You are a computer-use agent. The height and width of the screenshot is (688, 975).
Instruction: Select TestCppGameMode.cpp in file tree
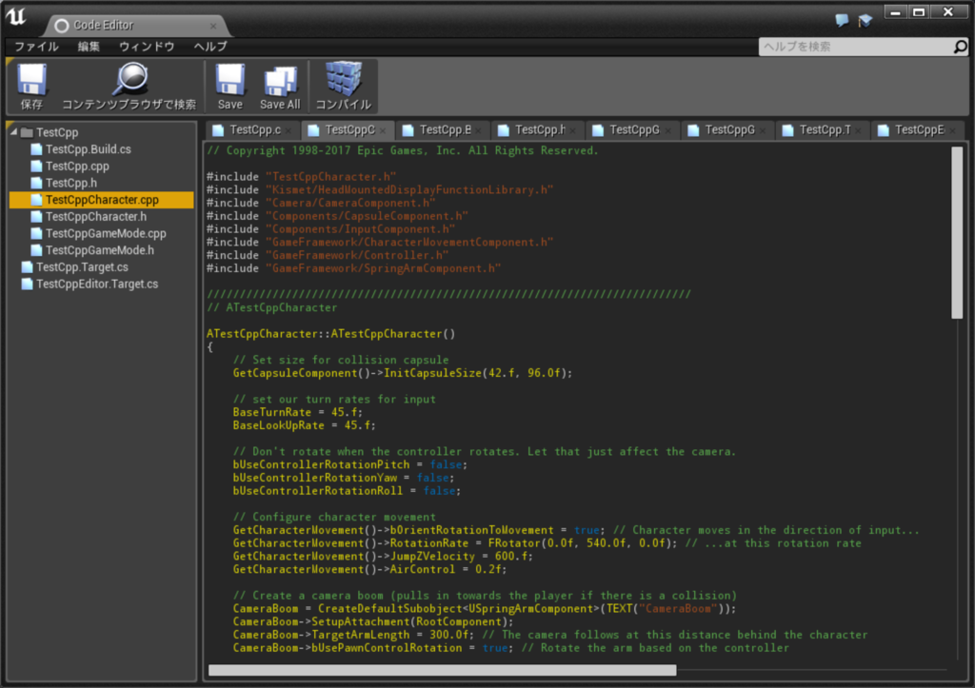tap(101, 233)
